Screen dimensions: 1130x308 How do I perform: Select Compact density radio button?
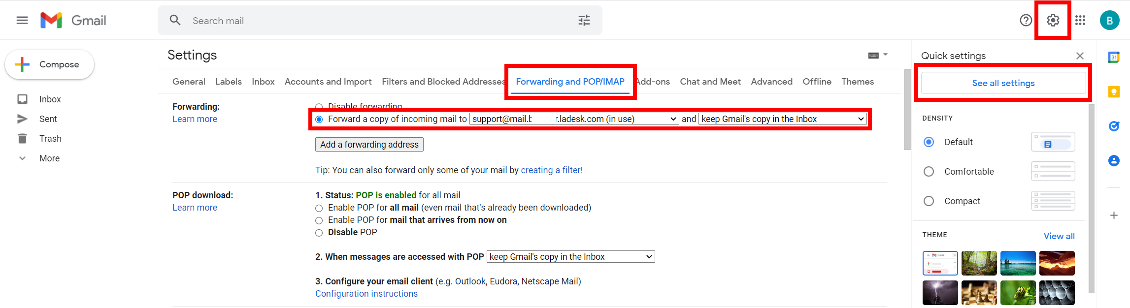tap(929, 201)
